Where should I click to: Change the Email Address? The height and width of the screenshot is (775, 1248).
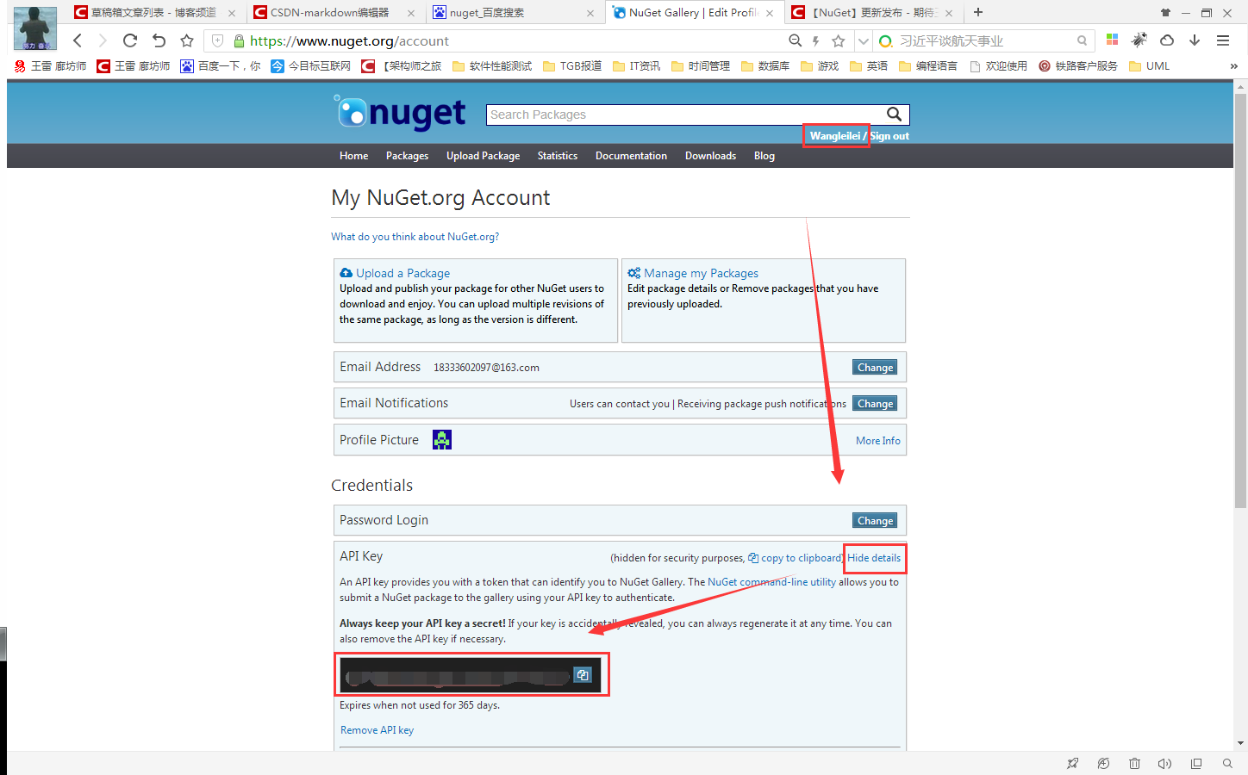click(875, 368)
